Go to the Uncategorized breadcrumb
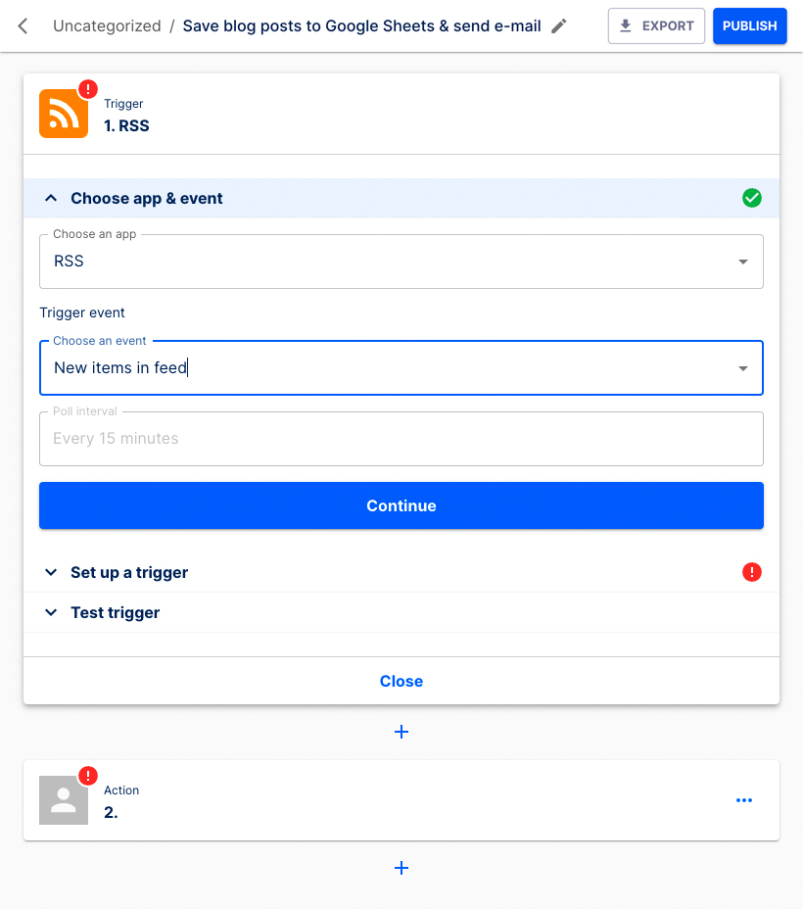 click(x=107, y=25)
